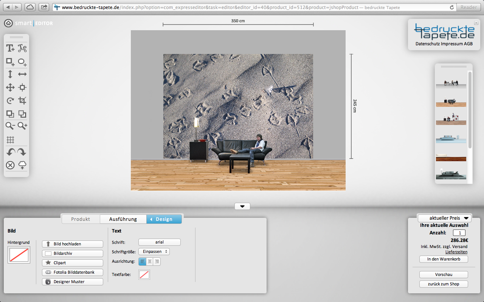Select the move tool with four arrows
The height and width of the screenshot is (302, 484).
click(10, 88)
